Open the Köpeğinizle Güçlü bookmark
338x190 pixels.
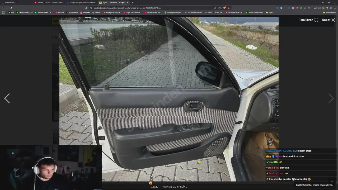click(x=112, y=12)
